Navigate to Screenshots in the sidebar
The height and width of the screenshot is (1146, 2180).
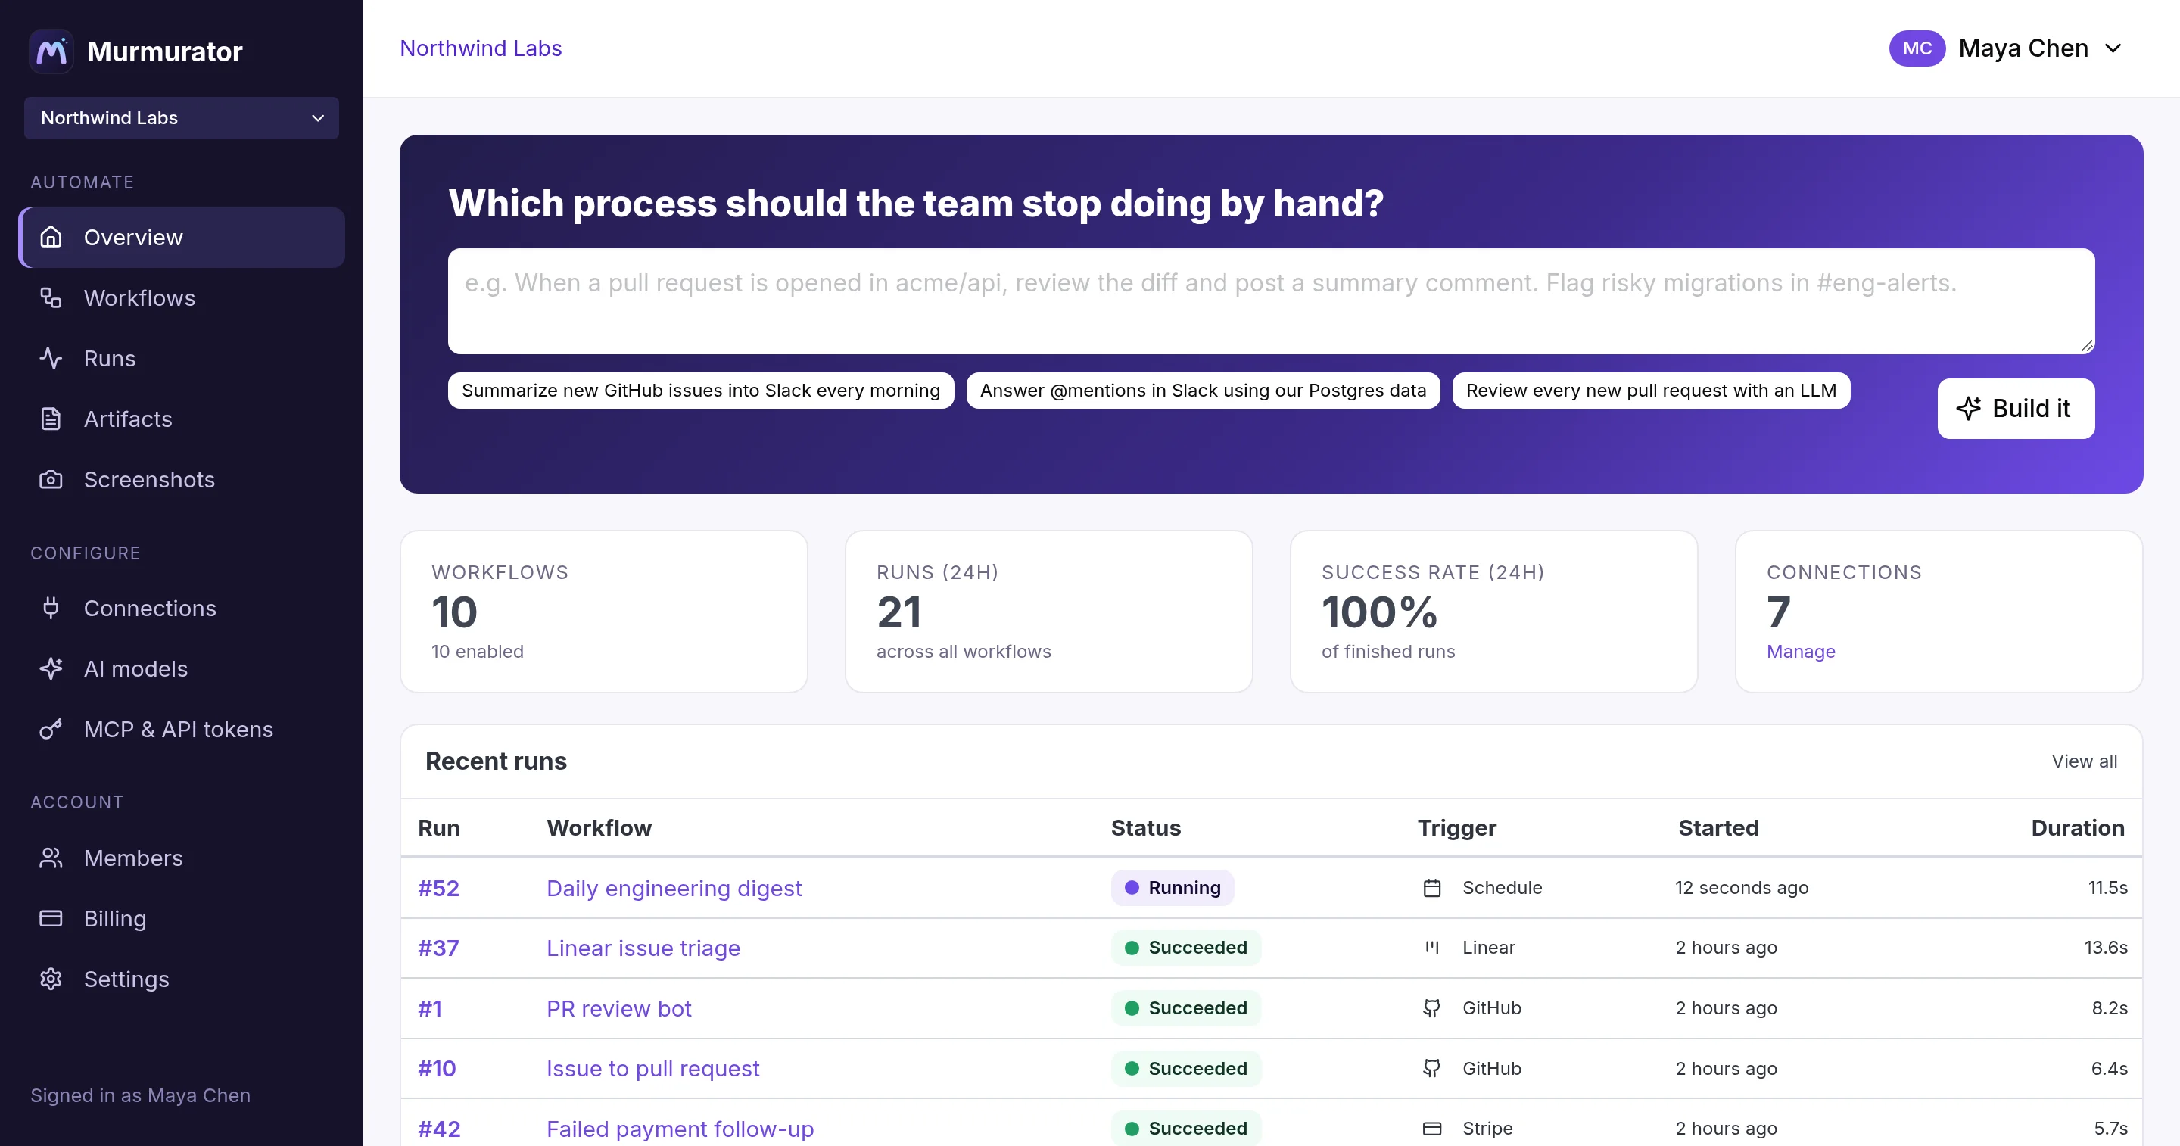coord(181,479)
